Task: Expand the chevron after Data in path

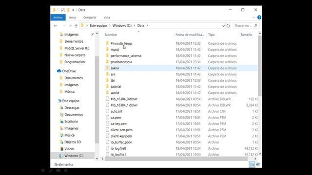Action: (147, 26)
